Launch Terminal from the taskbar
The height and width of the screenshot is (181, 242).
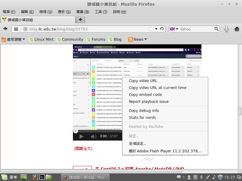point(43,177)
